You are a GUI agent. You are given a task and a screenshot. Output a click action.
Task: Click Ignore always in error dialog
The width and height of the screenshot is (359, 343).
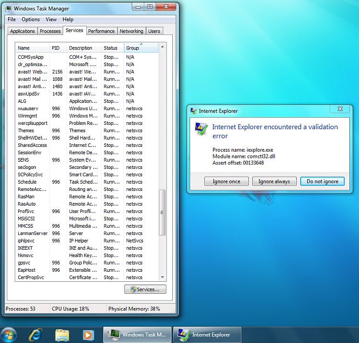[274, 181]
